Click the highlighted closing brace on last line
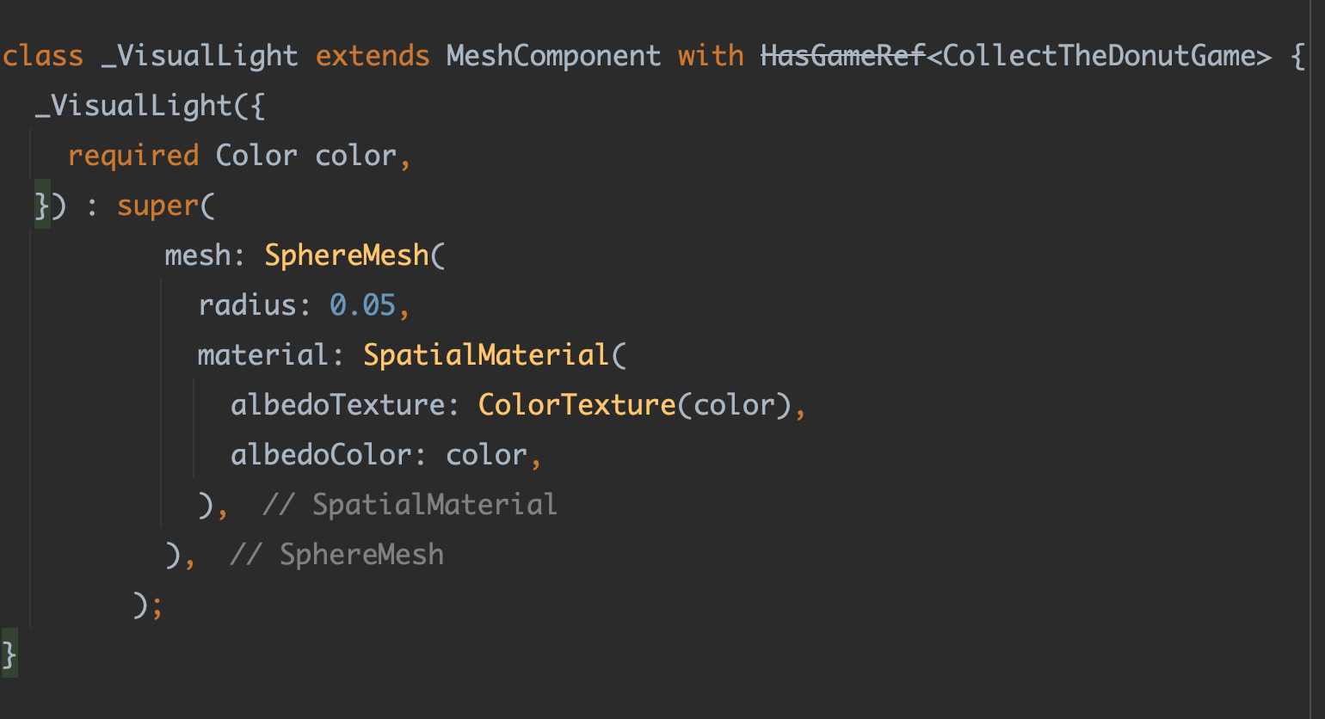 point(9,655)
